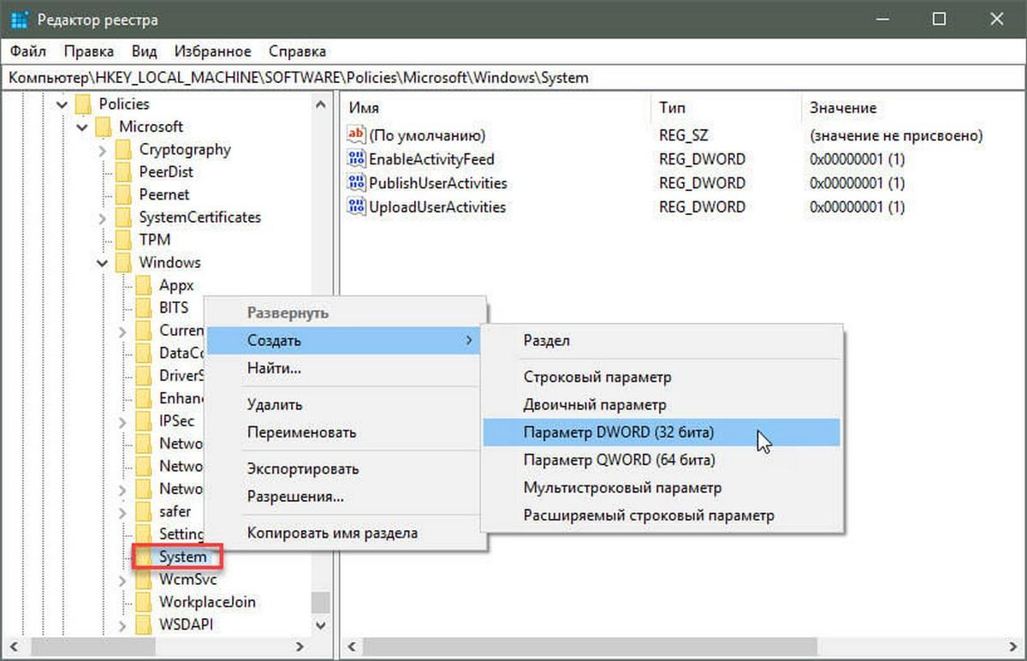Click the safer folder icon
This screenshot has height=661, width=1027.
[x=144, y=511]
